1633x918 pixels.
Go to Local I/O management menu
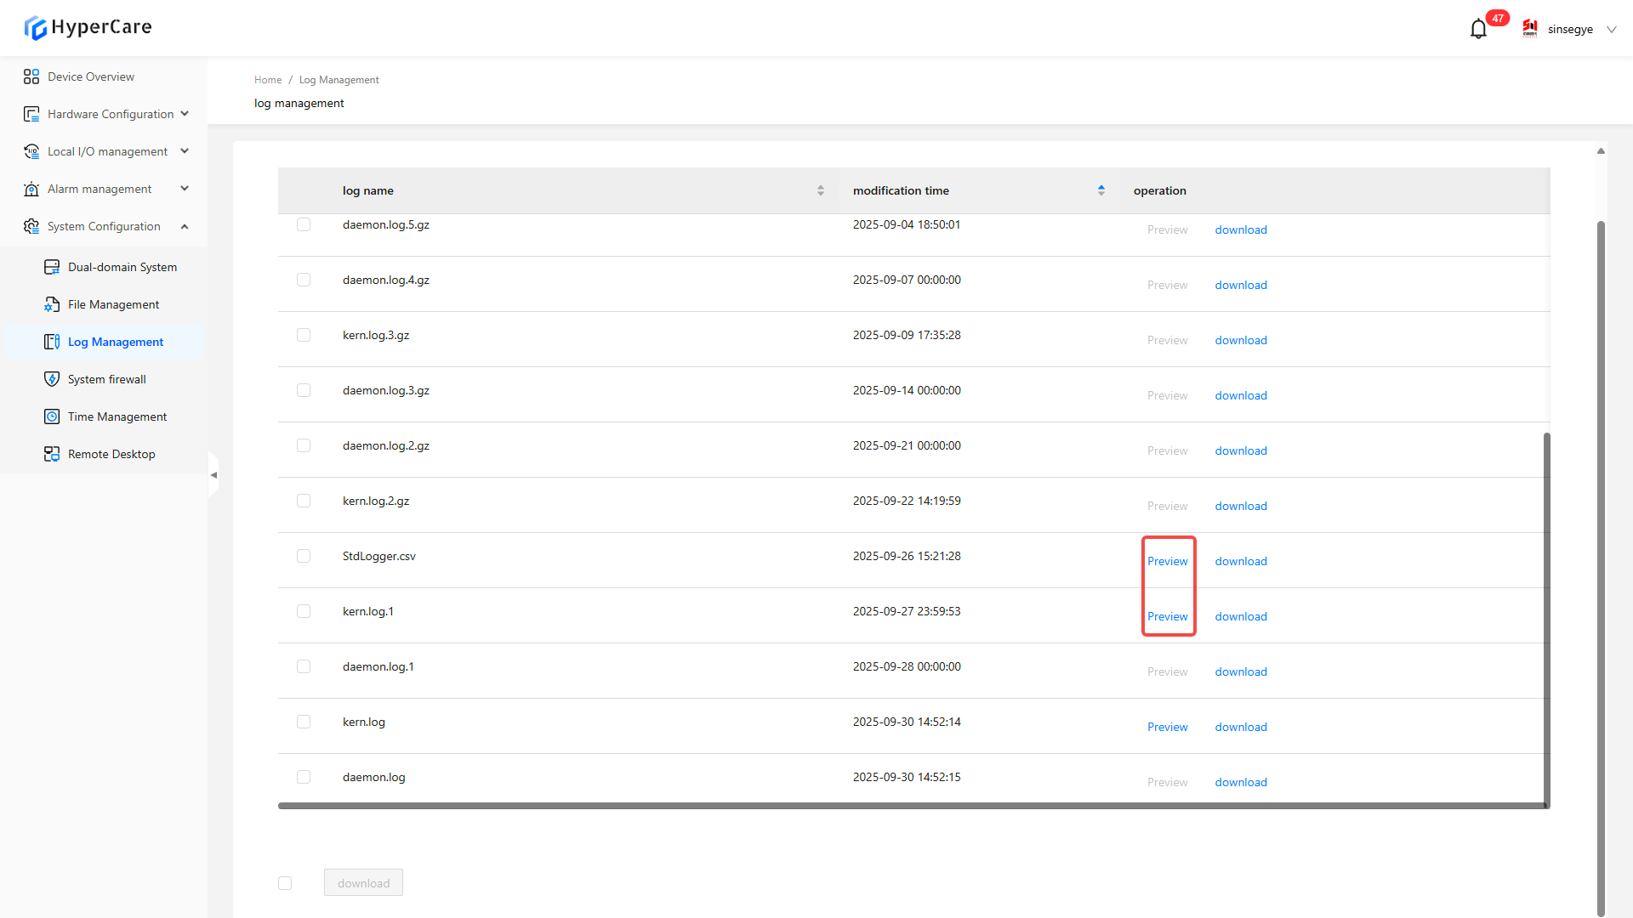107,151
